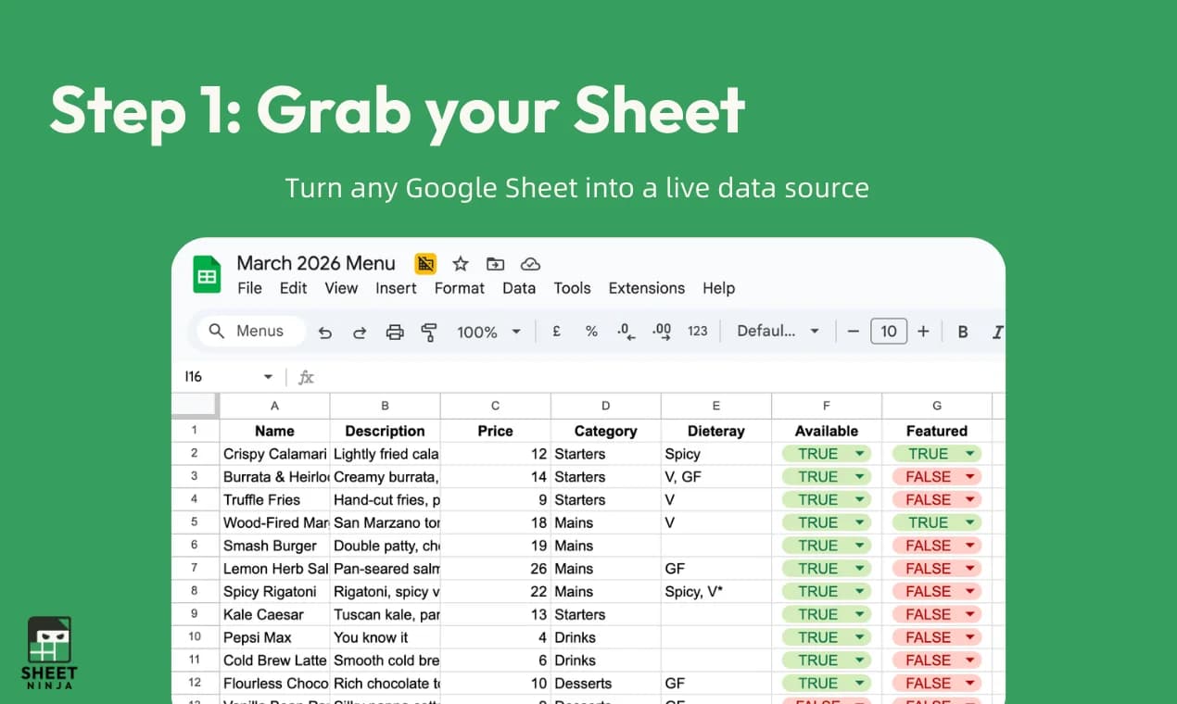Click the Menus search bar
The height and width of the screenshot is (704, 1177).
[x=248, y=331]
